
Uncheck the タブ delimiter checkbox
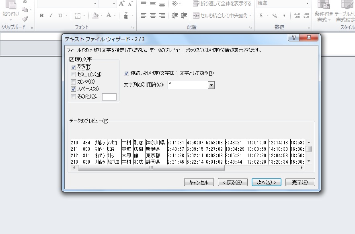coord(73,67)
